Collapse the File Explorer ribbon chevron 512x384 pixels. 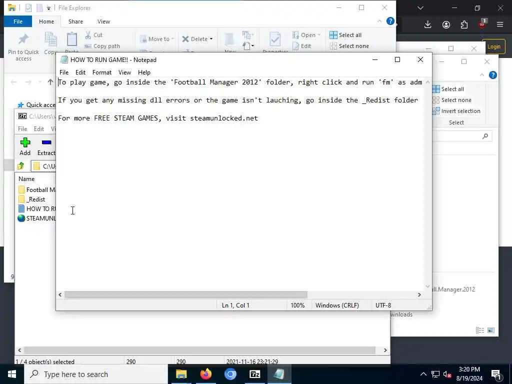point(379,21)
